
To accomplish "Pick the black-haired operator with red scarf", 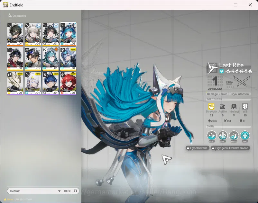I will 15,59.
